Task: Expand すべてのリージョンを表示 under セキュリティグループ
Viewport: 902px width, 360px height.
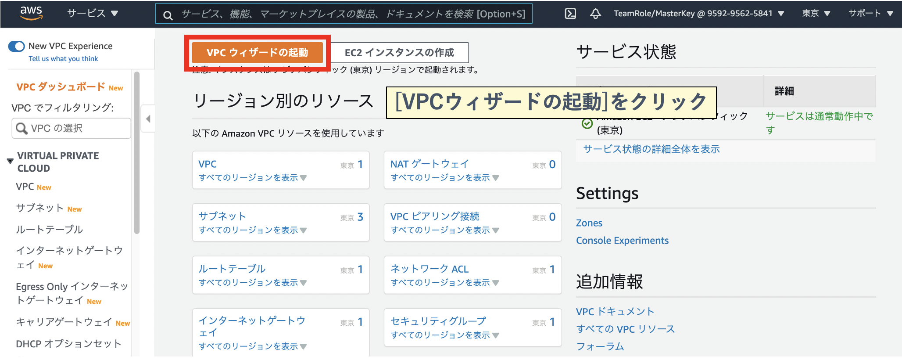Action: pos(445,335)
